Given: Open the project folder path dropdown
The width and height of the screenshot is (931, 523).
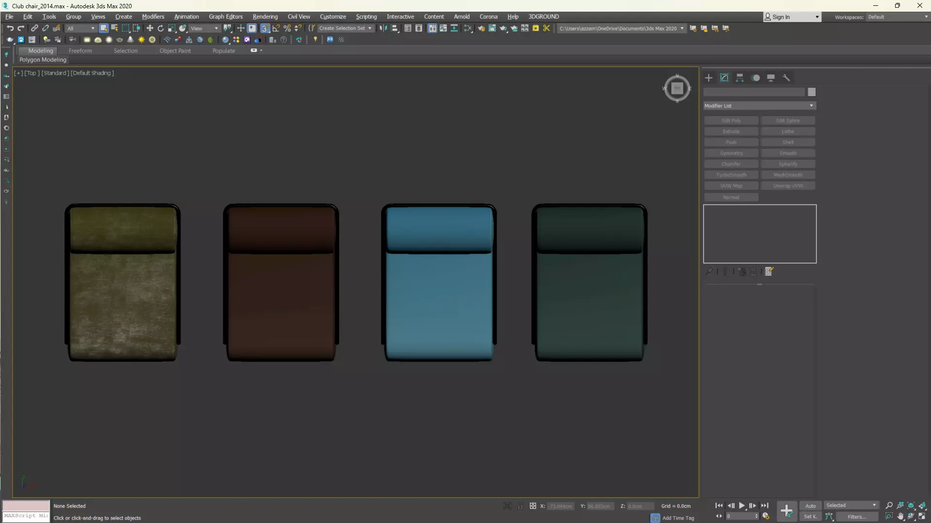Looking at the screenshot, I should click(x=621, y=28).
